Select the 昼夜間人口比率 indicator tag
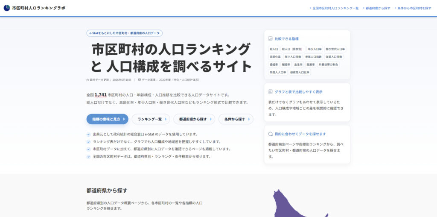This screenshot has height=217, width=437. click(300, 72)
